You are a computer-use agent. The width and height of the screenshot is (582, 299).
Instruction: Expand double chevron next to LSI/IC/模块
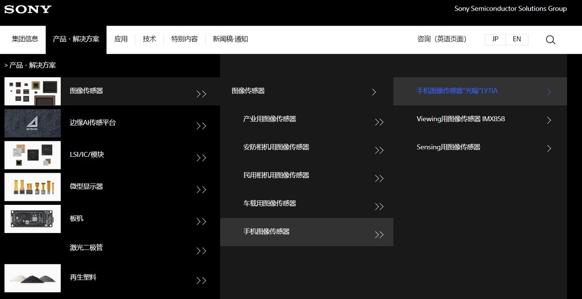pyautogui.click(x=201, y=158)
